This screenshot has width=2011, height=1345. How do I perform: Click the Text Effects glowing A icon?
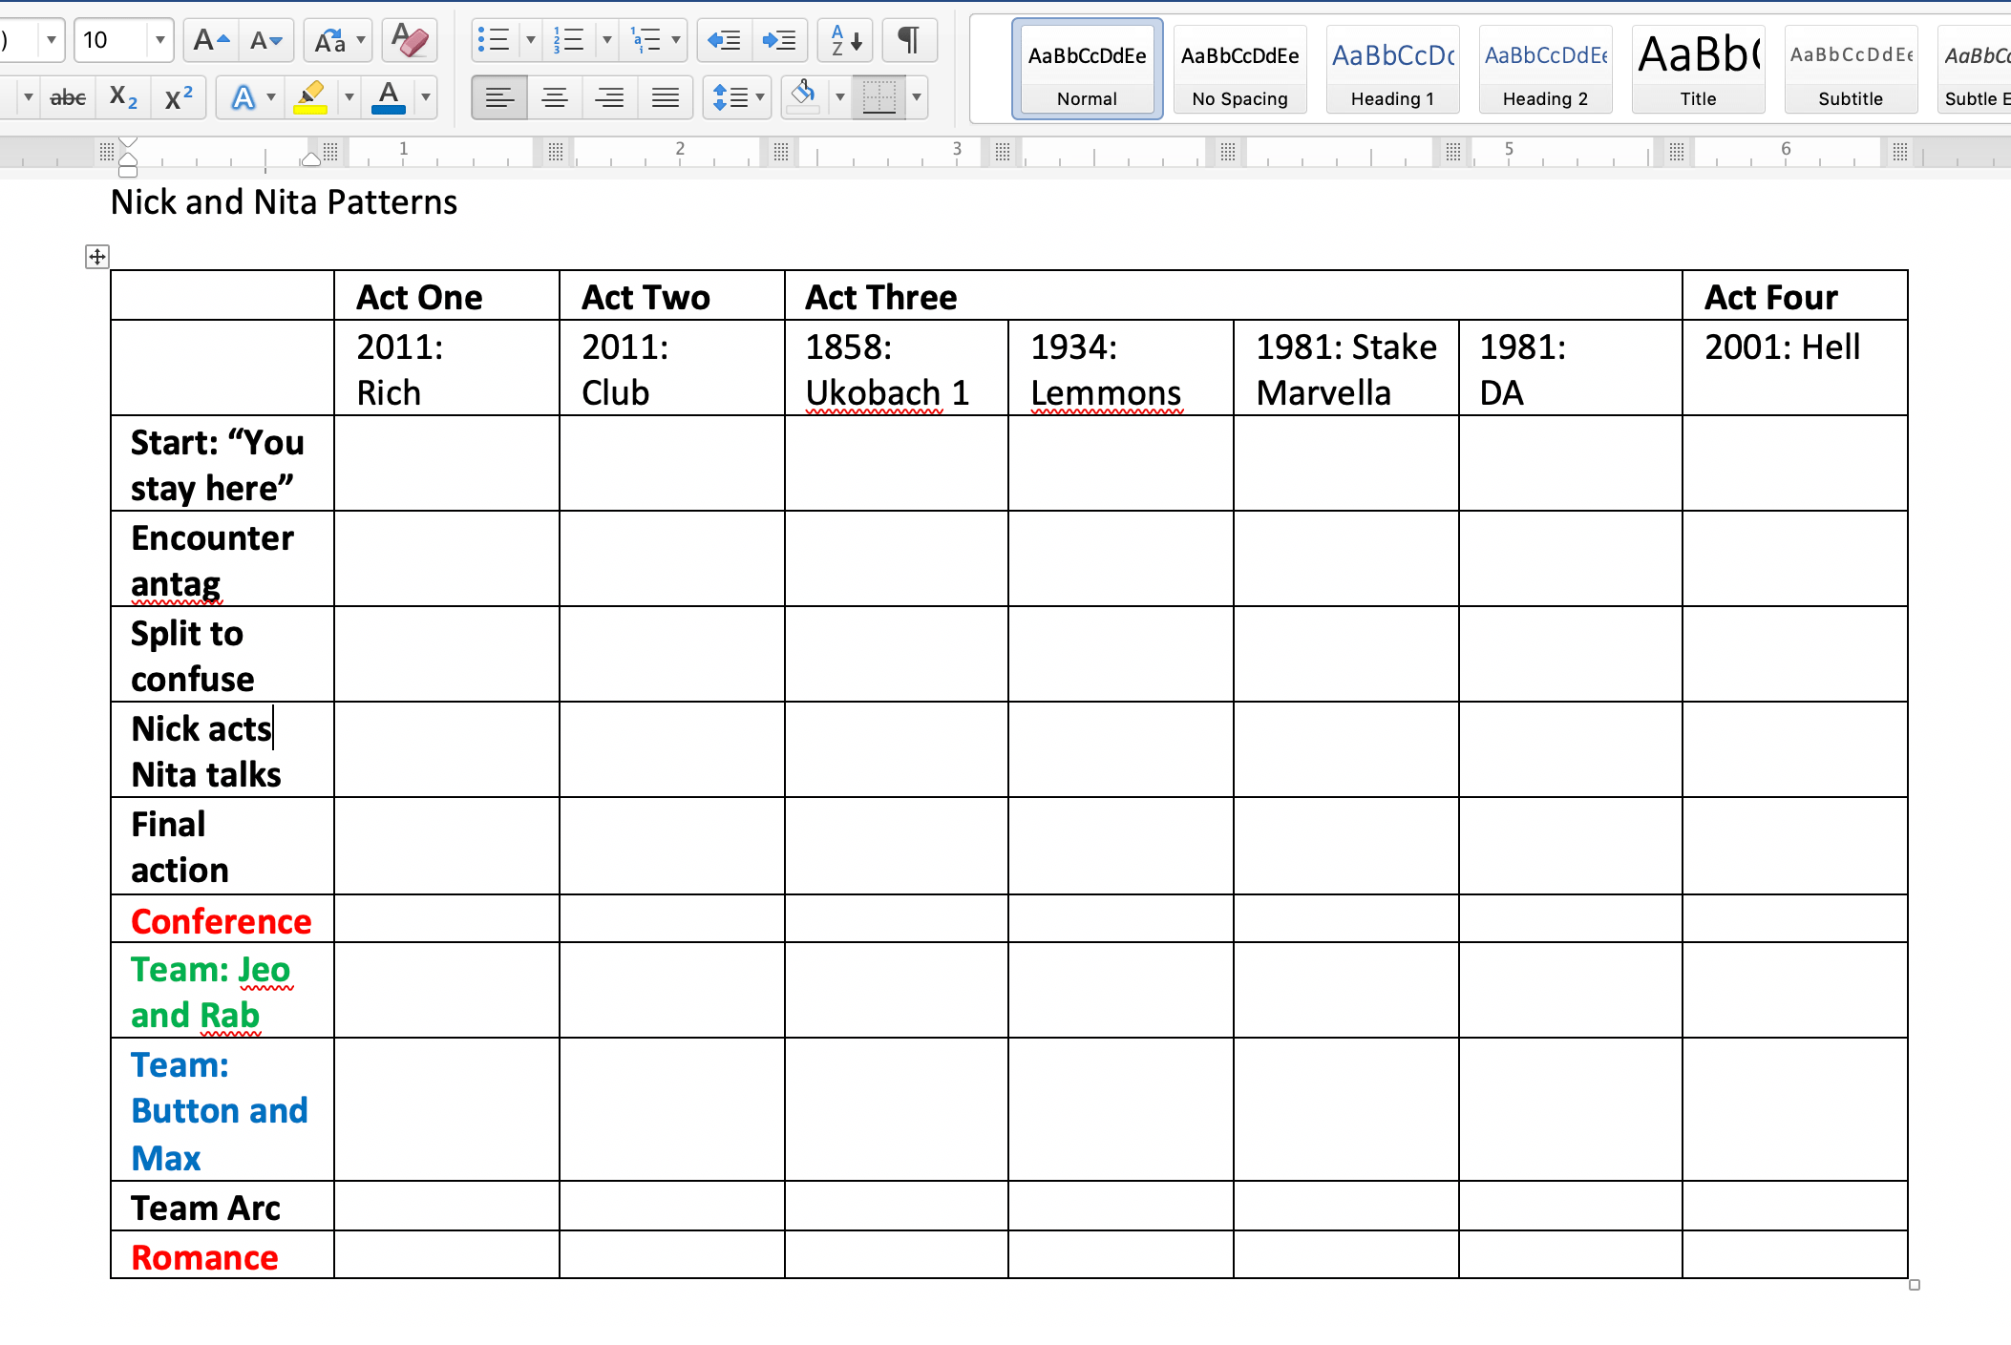pyautogui.click(x=243, y=97)
